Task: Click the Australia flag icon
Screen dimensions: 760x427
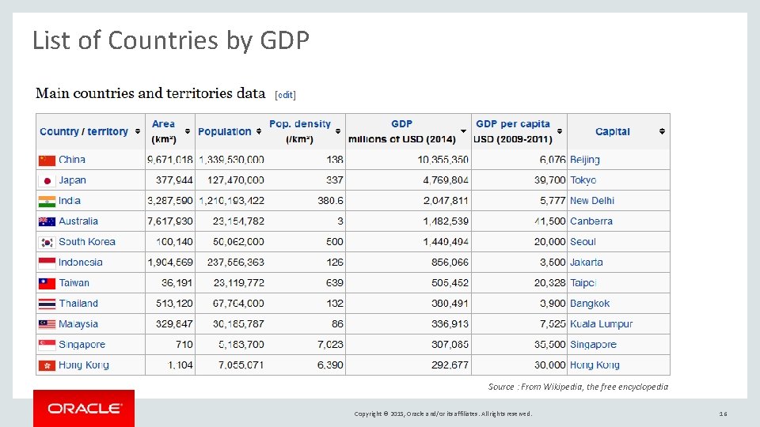Action: 47,221
